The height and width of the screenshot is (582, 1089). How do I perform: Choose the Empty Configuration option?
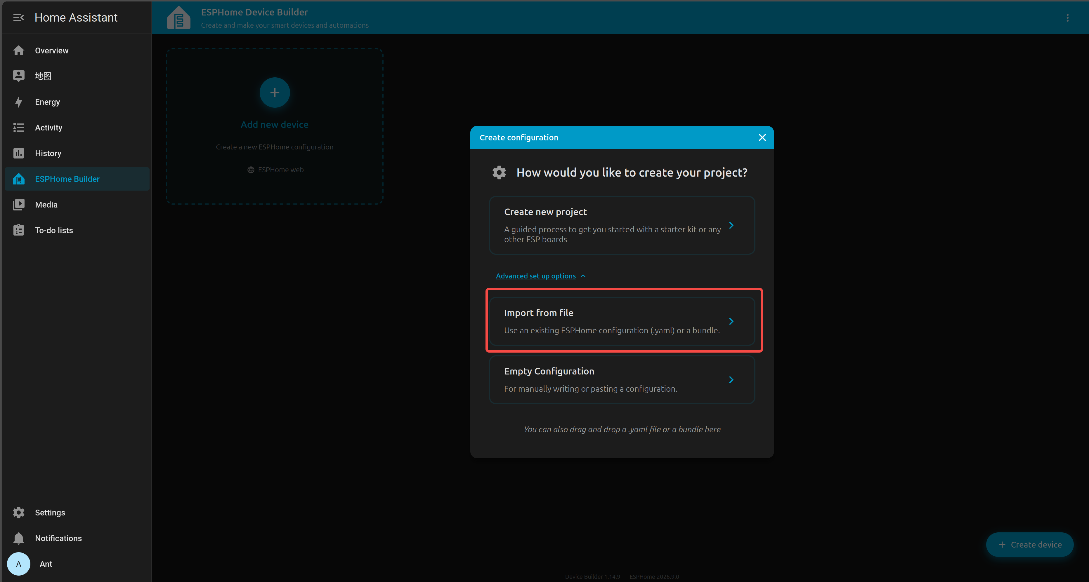[622, 380]
